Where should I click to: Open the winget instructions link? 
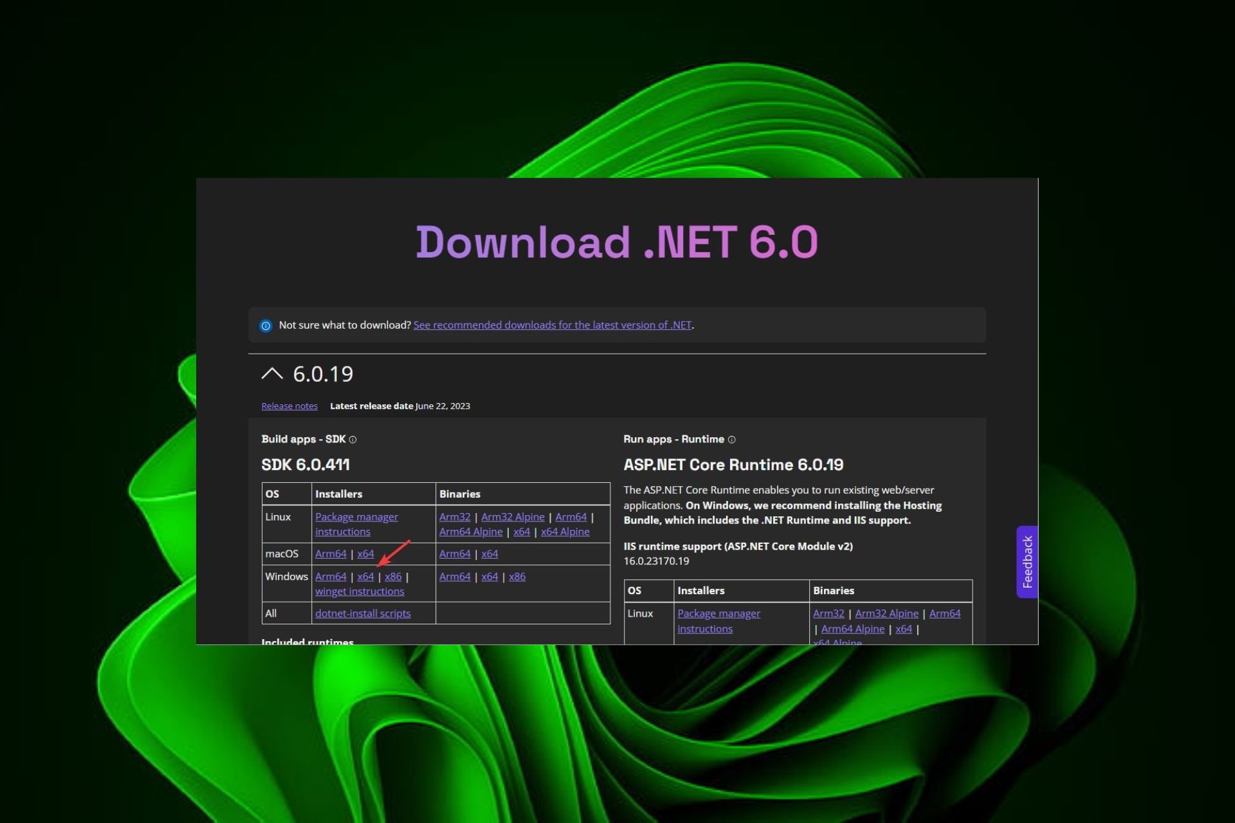[x=360, y=592]
